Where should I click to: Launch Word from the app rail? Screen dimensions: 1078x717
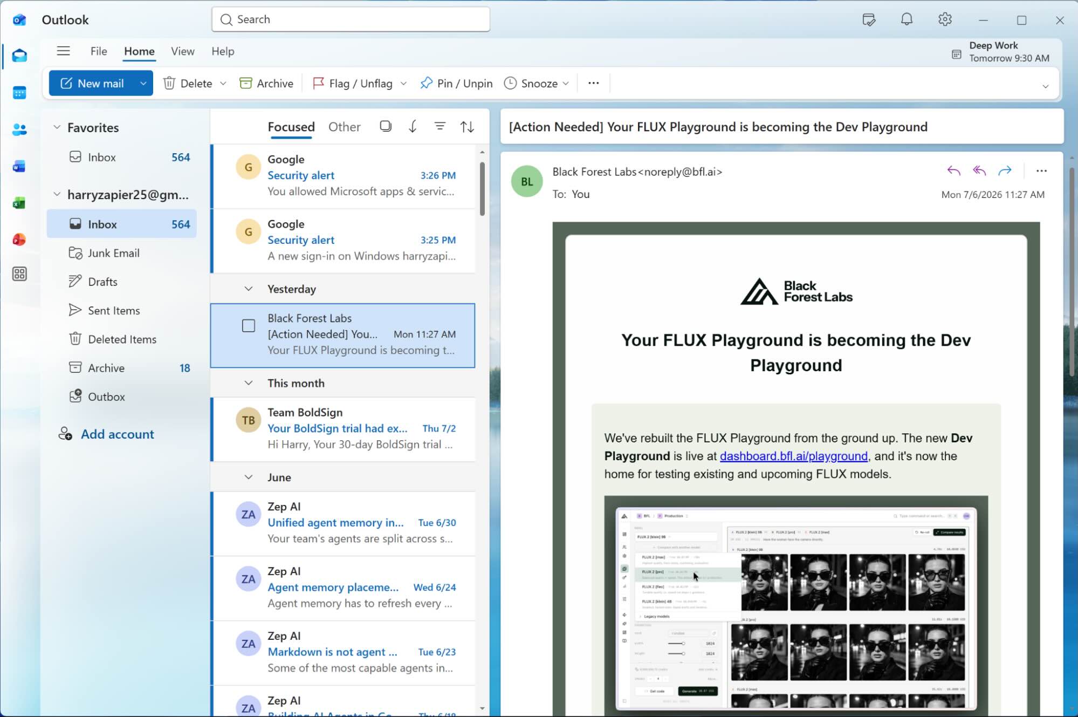tap(19, 166)
